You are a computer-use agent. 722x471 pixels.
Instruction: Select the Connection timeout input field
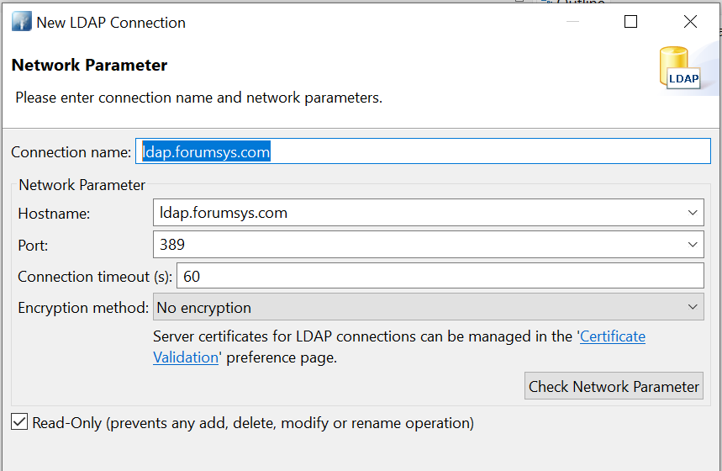(439, 276)
